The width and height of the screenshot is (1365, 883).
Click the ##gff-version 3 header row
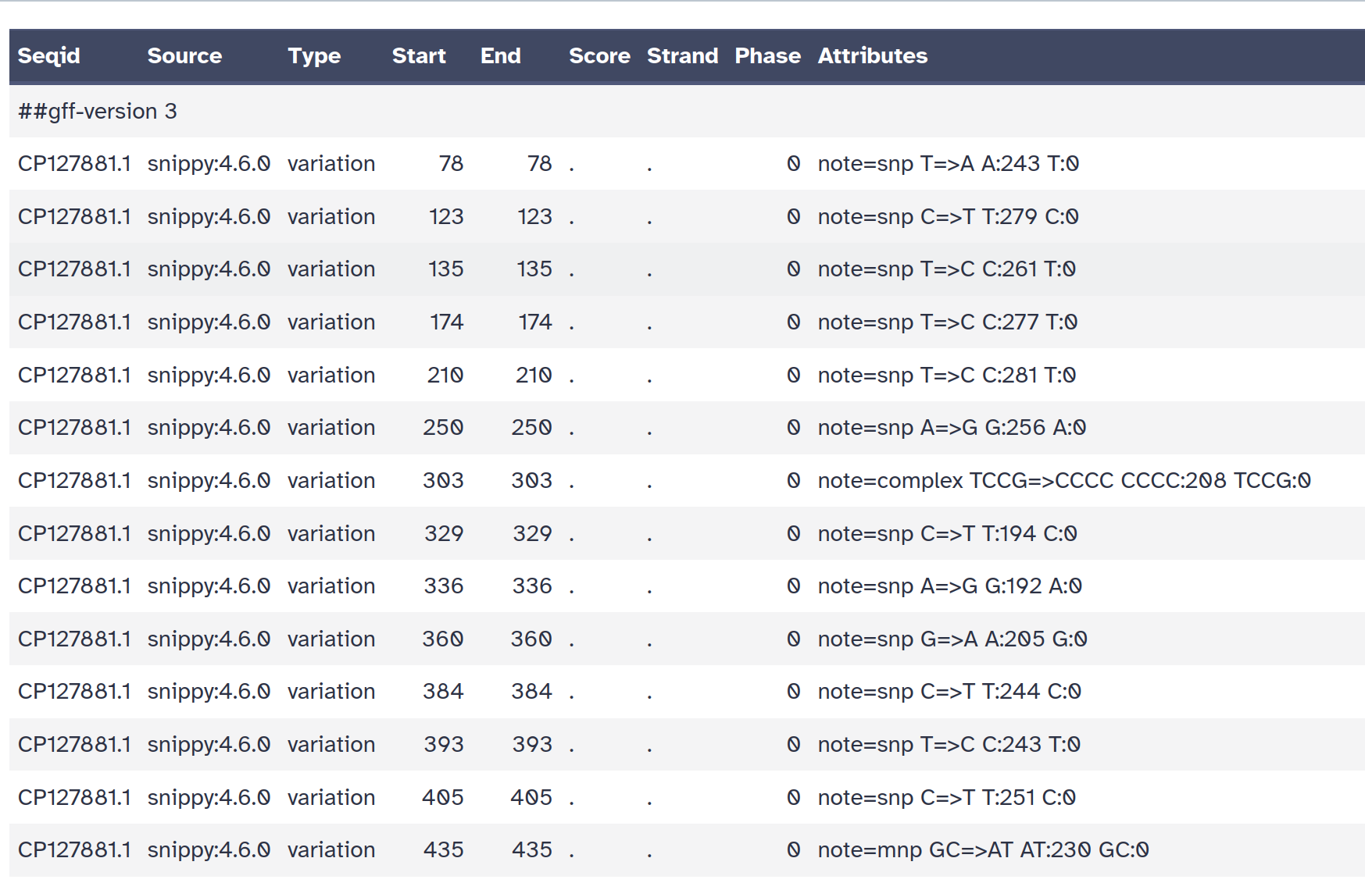tap(98, 112)
